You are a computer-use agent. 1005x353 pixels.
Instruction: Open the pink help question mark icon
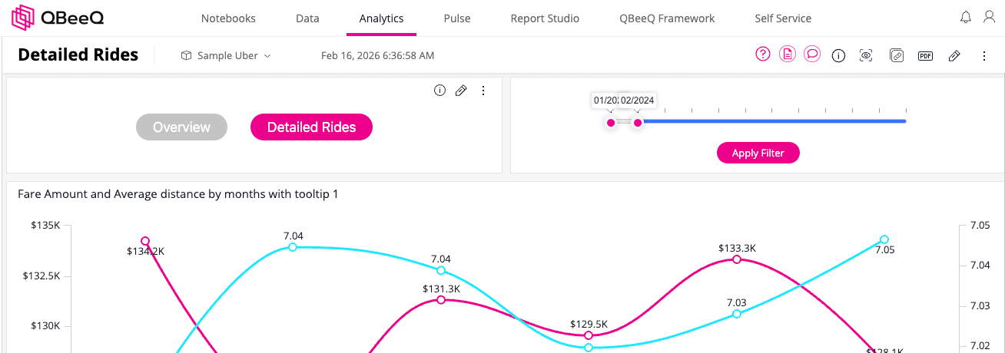762,54
